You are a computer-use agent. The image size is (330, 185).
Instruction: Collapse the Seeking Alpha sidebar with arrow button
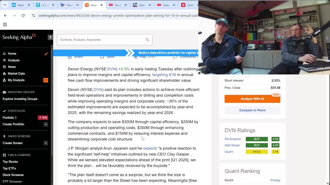51,37
